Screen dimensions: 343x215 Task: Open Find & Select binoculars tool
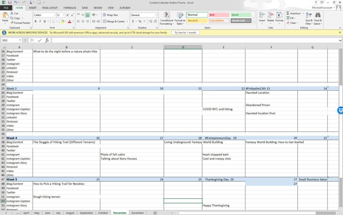[x=318, y=18]
